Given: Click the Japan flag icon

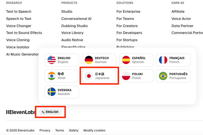Looking at the screenshot, I should (89, 76).
